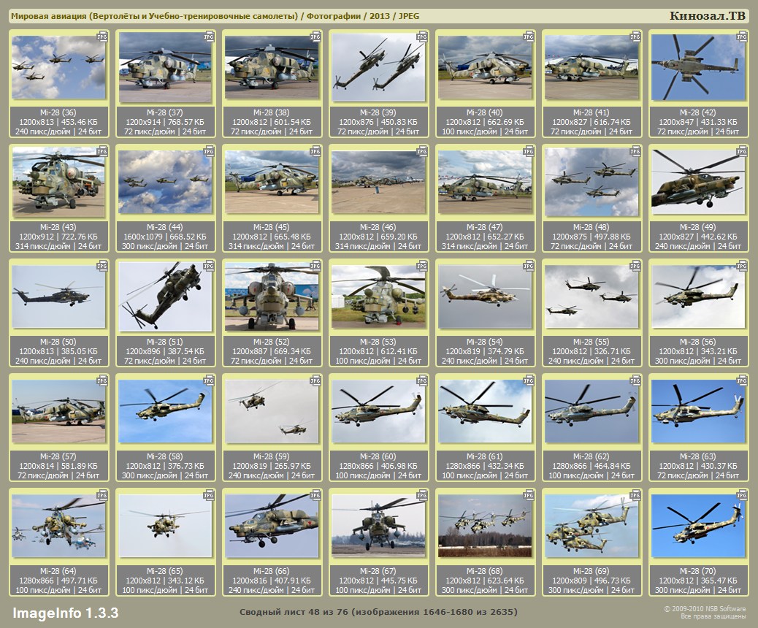This screenshot has width=758, height=628.
Task: Click the JPG badge on Mi-28 (48)
Action: tap(635, 152)
